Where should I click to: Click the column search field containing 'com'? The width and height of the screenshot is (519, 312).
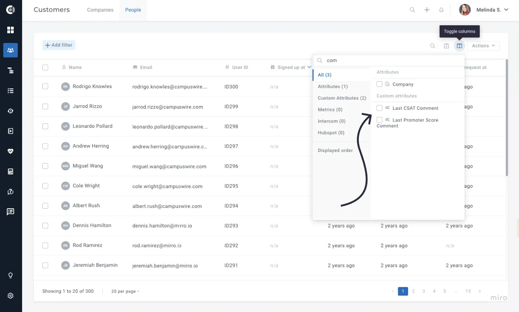coord(389,60)
